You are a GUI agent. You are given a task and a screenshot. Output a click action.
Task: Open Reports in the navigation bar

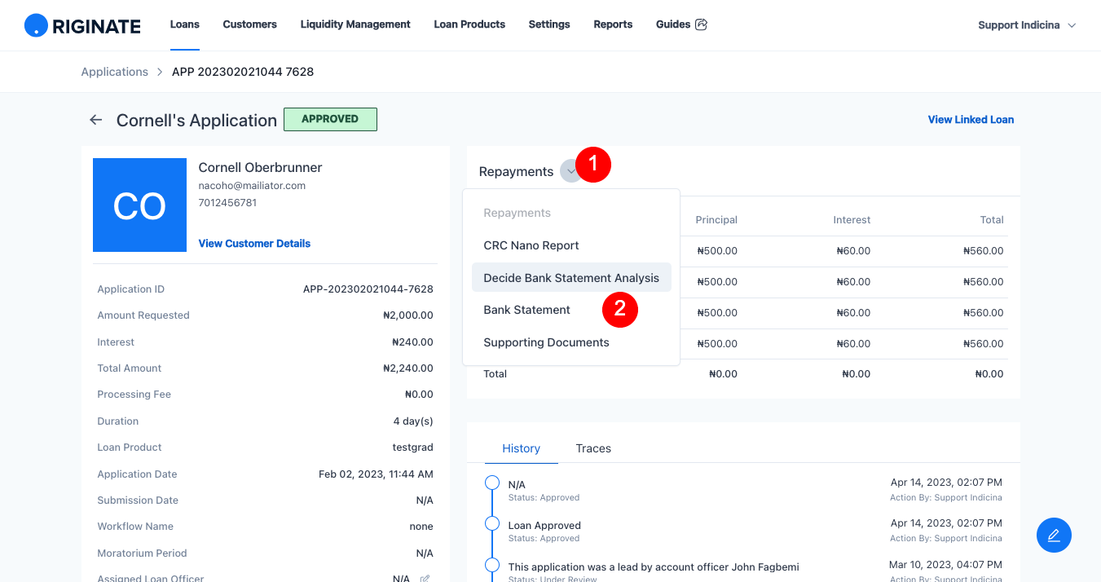613,24
